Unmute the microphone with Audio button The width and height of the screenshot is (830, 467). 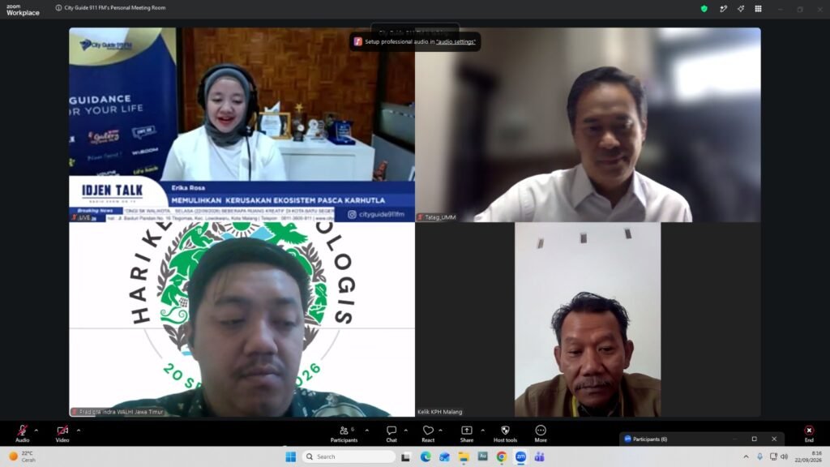click(22, 433)
